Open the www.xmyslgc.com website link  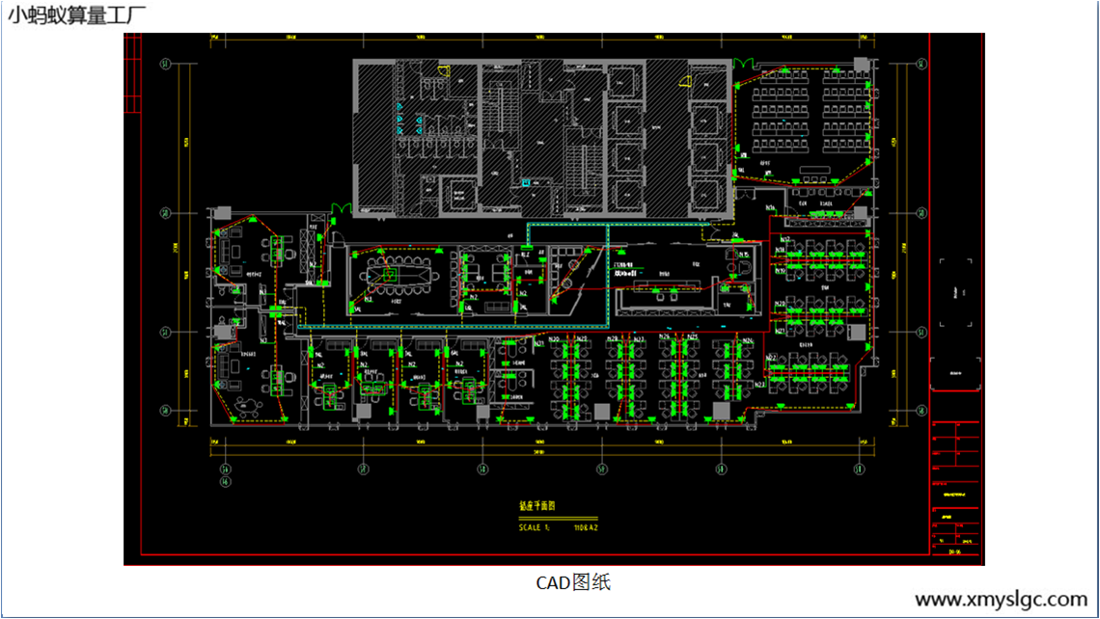(x=1006, y=598)
